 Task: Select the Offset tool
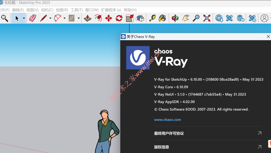pos(98,18)
